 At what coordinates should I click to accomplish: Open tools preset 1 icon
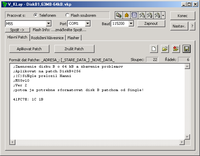pos(142,15)
